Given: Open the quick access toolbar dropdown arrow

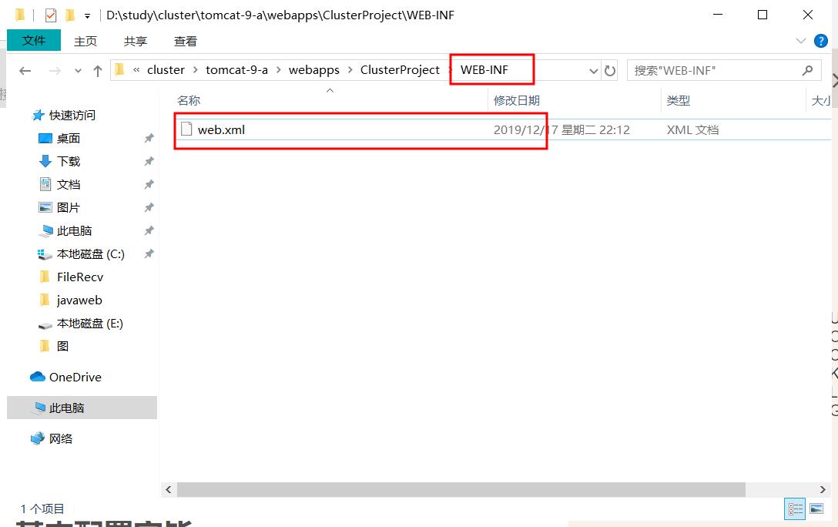Looking at the screenshot, I should coord(87,16).
